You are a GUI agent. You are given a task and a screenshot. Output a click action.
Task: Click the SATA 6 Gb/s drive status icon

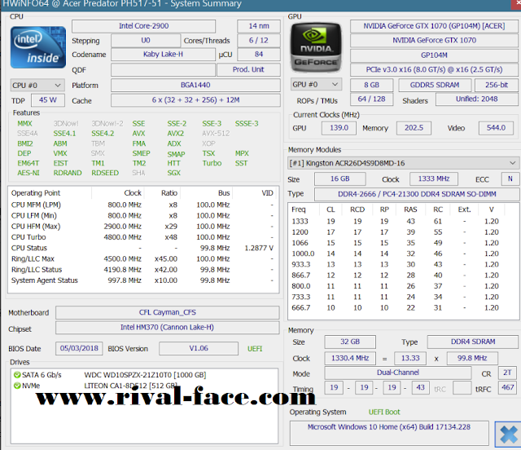(17, 375)
